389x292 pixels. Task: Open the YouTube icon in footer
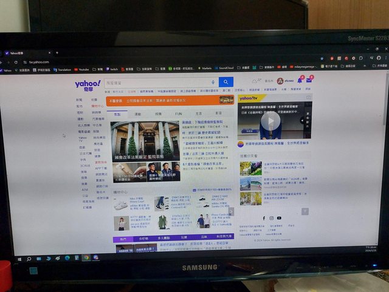tap(279, 218)
